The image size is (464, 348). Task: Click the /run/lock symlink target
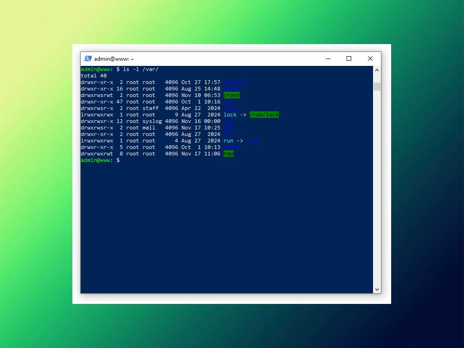pyautogui.click(x=264, y=115)
